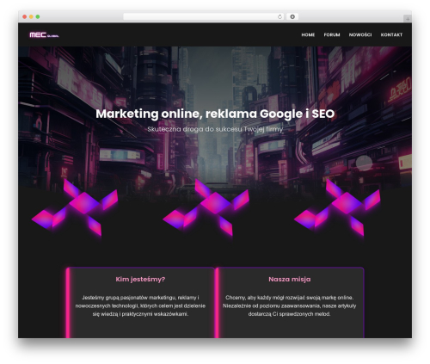
Task: Minimize window using yellow button
Action: click(x=31, y=16)
